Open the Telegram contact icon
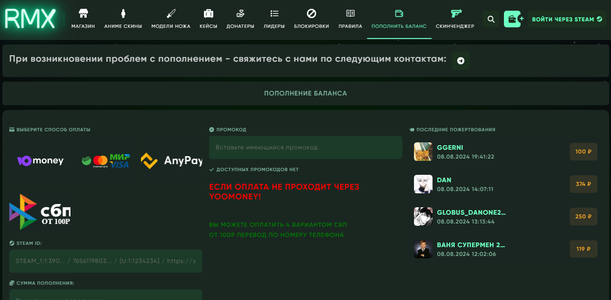Screen dimensions: 611x300 460,61
